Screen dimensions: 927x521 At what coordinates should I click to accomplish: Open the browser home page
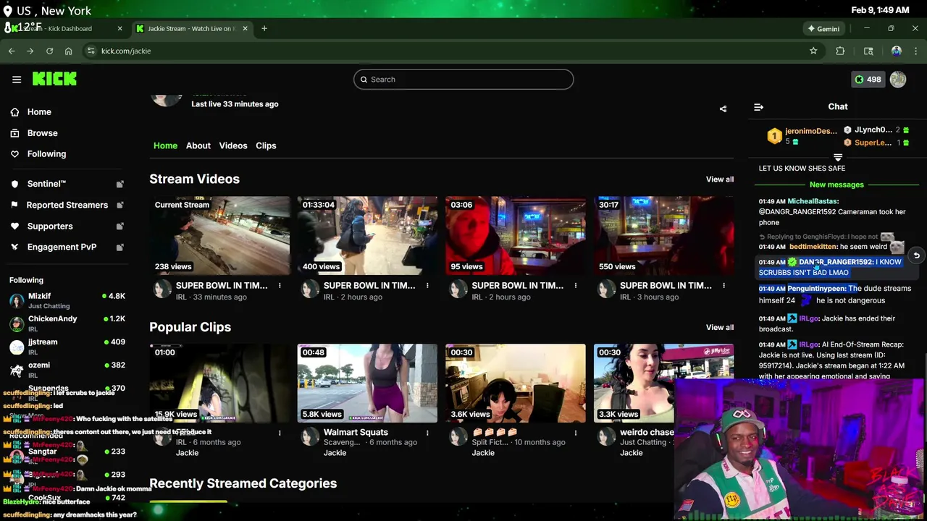[x=68, y=51]
